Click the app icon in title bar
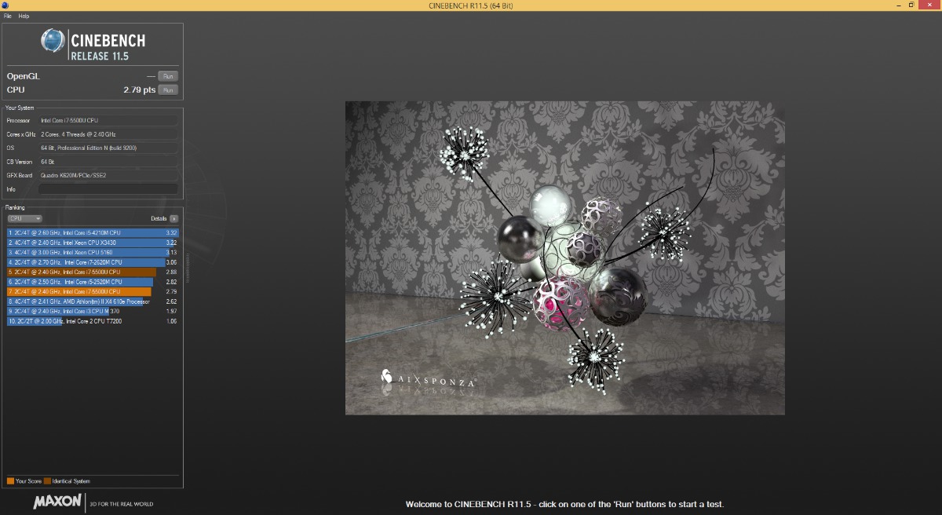The image size is (942, 515). [x=5, y=5]
